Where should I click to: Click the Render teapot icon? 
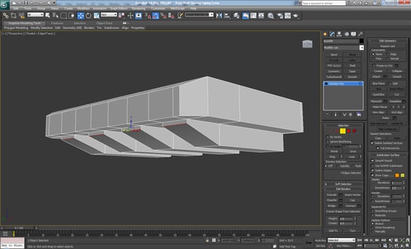coord(296,16)
